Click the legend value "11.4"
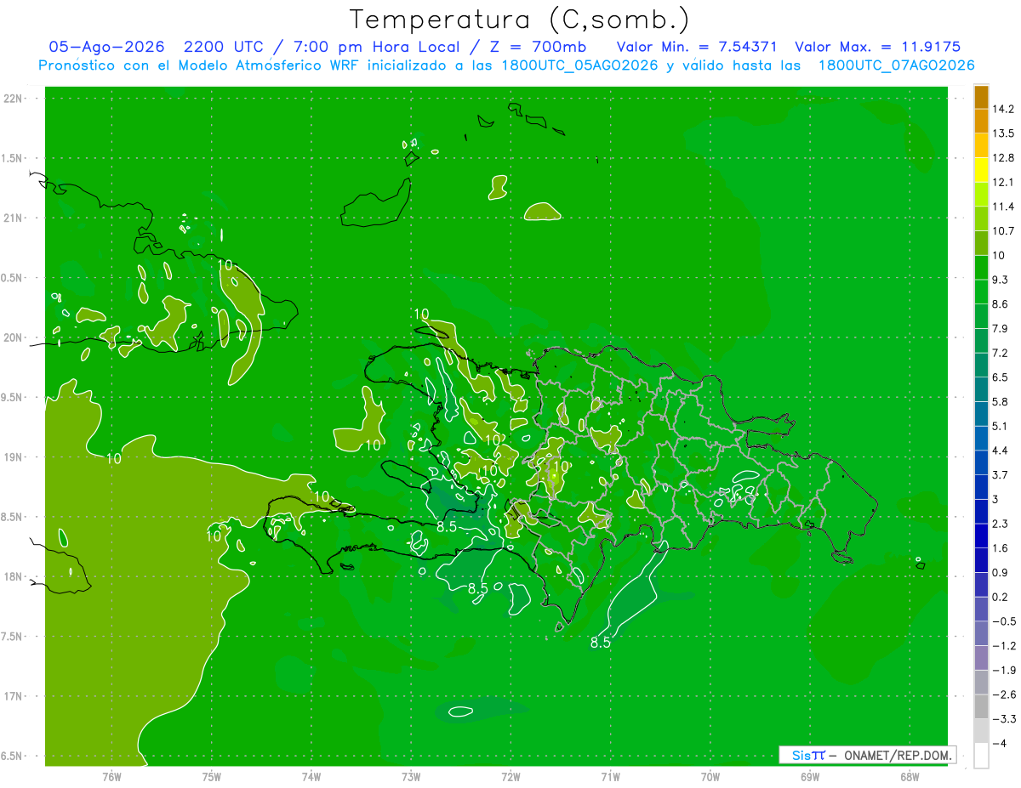This screenshot has height=788, width=1021. click(x=1003, y=207)
